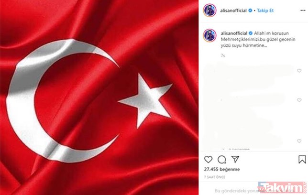Open alisanofficial profile from the header username
Image resolution: width=308 pixels, height=195 pixels.
click(x=233, y=11)
